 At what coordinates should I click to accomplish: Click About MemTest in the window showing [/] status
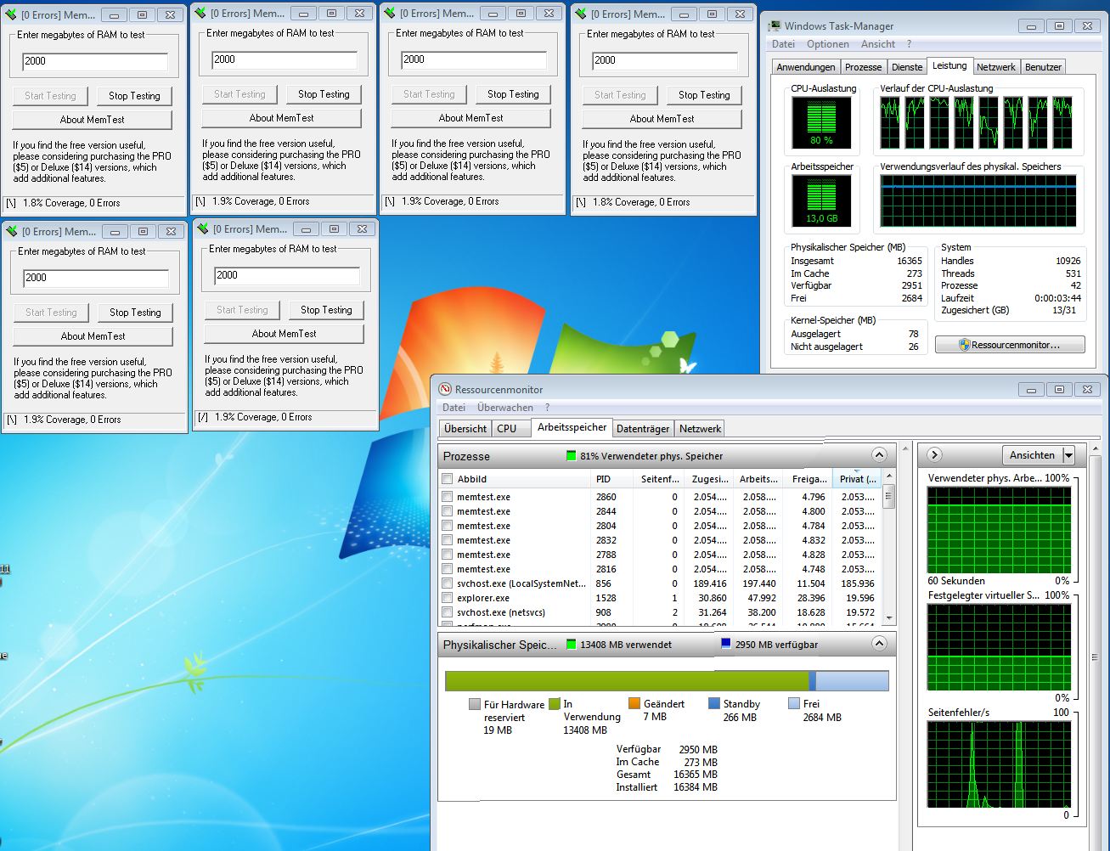tap(284, 334)
